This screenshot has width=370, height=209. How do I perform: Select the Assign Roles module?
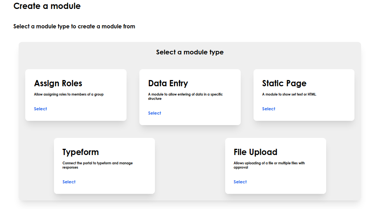pyautogui.click(x=40, y=109)
